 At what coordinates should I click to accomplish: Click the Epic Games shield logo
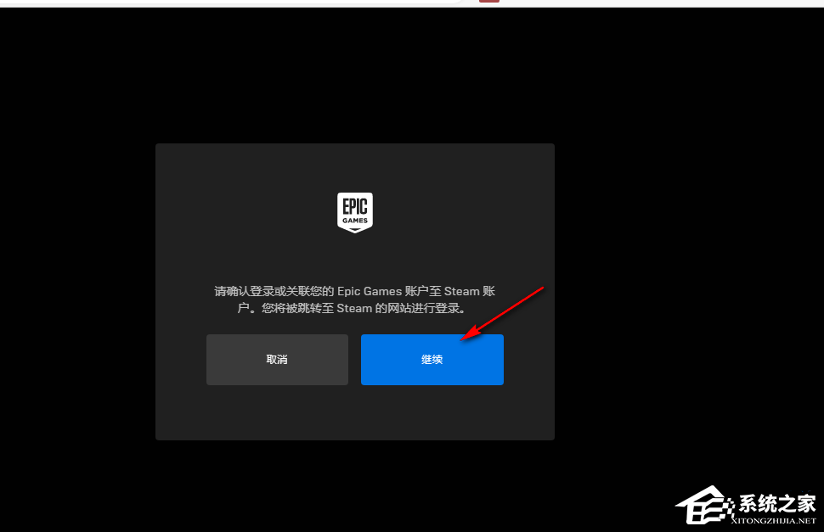point(355,211)
